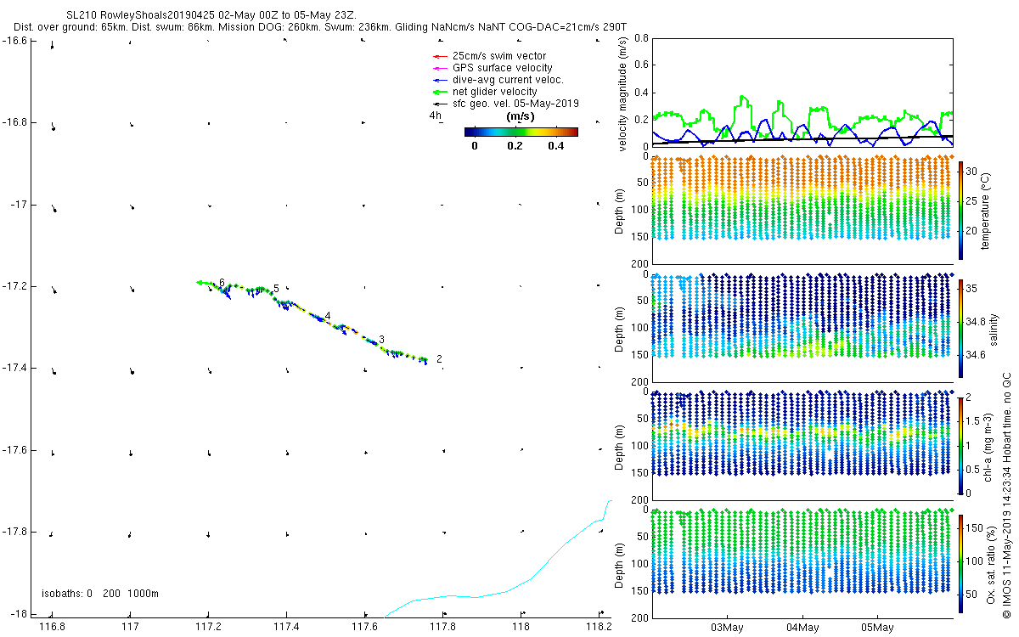Screen dimensions: 1019x637
Task: Click the 117.6 longitude tick label
Action: click(365, 628)
